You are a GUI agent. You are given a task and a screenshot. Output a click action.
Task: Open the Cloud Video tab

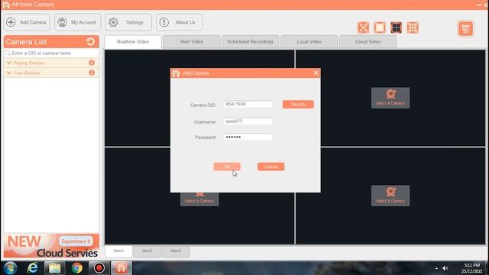[x=368, y=42]
